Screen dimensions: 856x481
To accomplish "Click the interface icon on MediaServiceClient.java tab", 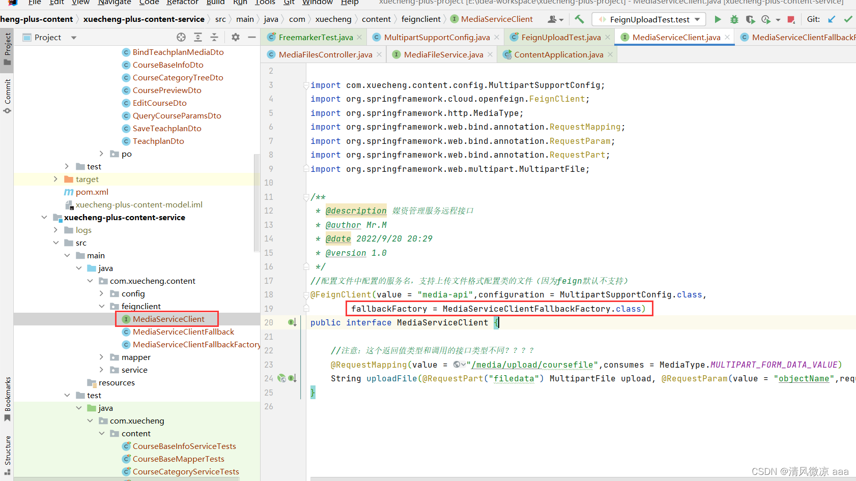I will pos(625,37).
